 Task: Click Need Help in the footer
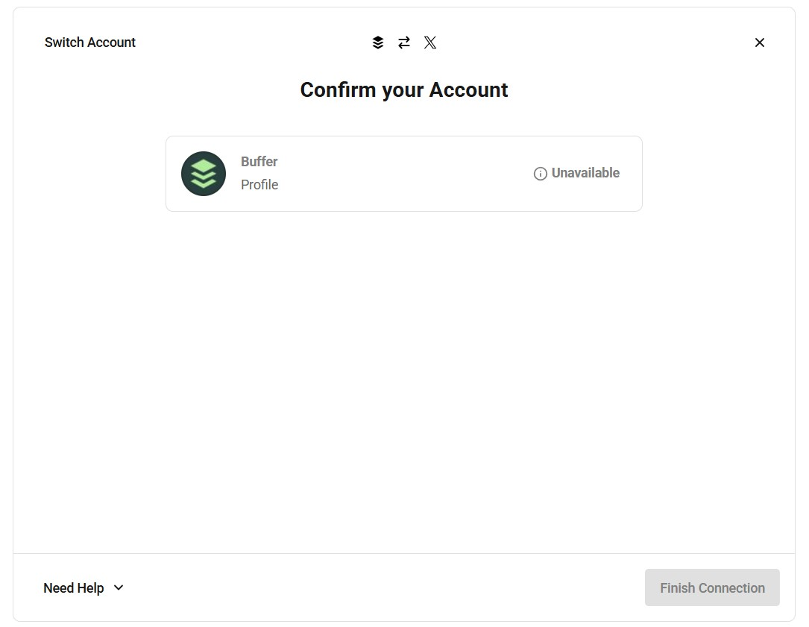[74, 587]
